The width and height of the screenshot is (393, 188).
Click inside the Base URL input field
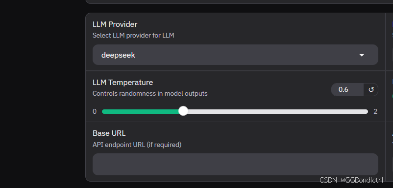click(235, 164)
